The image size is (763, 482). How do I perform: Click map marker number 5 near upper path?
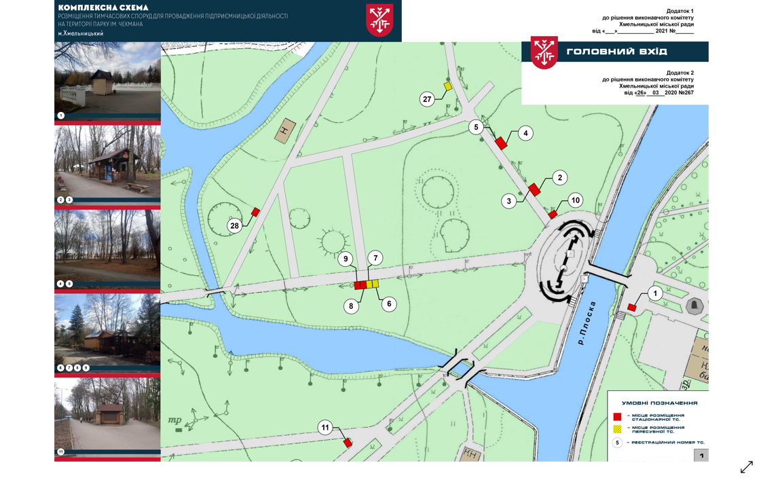pos(476,128)
